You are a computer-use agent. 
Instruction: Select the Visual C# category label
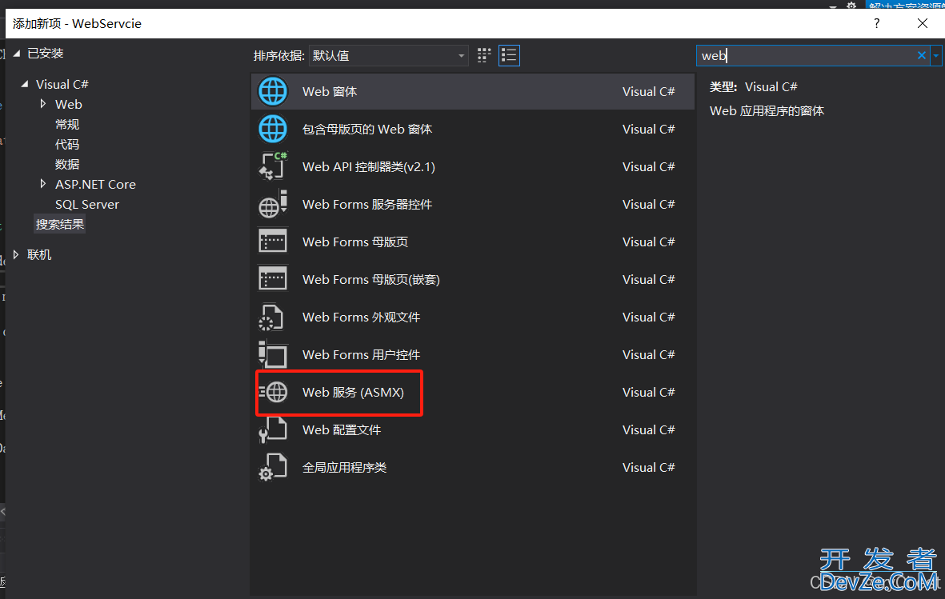[62, 84]
